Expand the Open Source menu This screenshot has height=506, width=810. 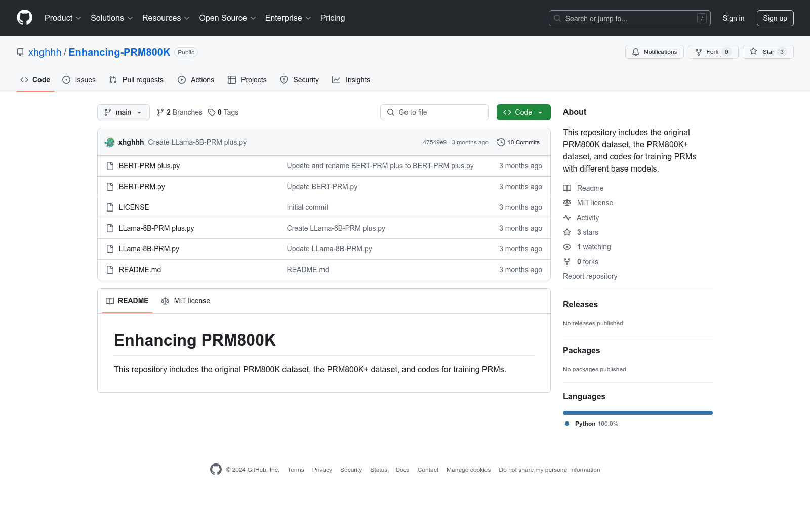228,18
